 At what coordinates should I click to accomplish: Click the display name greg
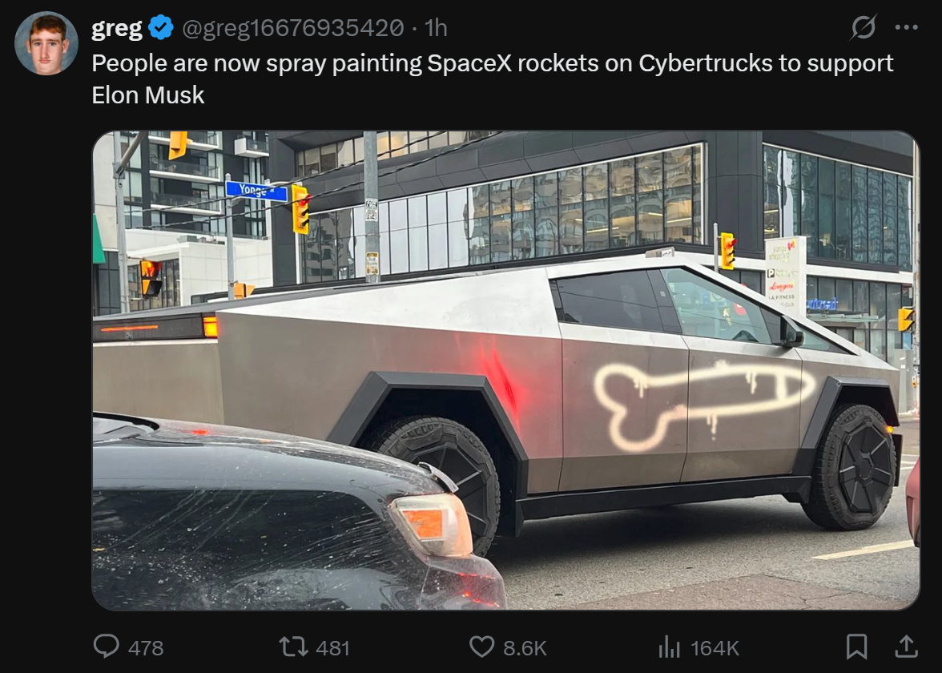click(x=117, y=27)
